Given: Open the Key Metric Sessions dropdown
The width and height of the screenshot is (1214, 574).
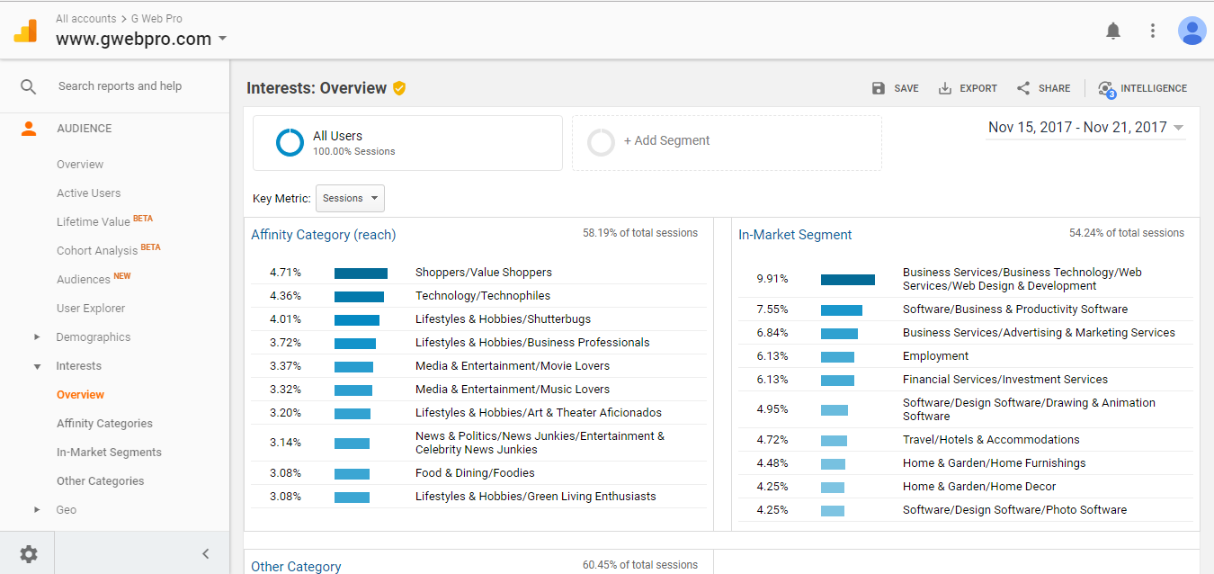Looking at the screenshot, I should [350, 199].
